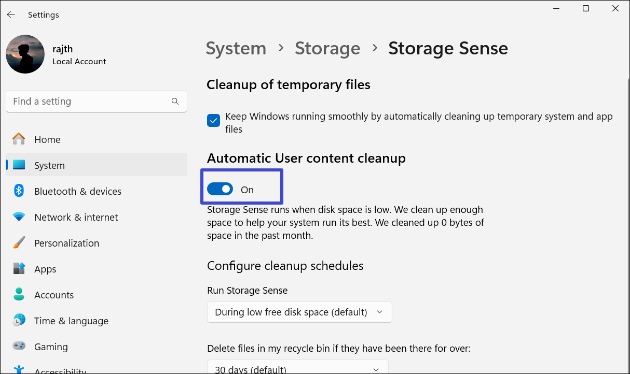Open the Run Storage Sense dropdown
Image resolution: width=630 pixels, height=374 pixels.
(x=299, y=312)
